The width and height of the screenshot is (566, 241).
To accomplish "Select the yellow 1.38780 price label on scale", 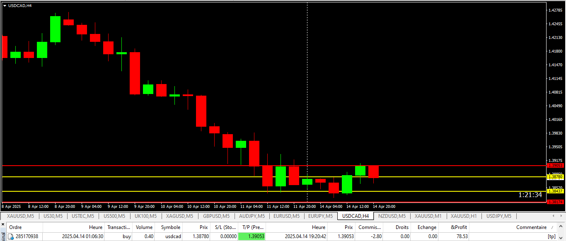I will tap(556, 177).
